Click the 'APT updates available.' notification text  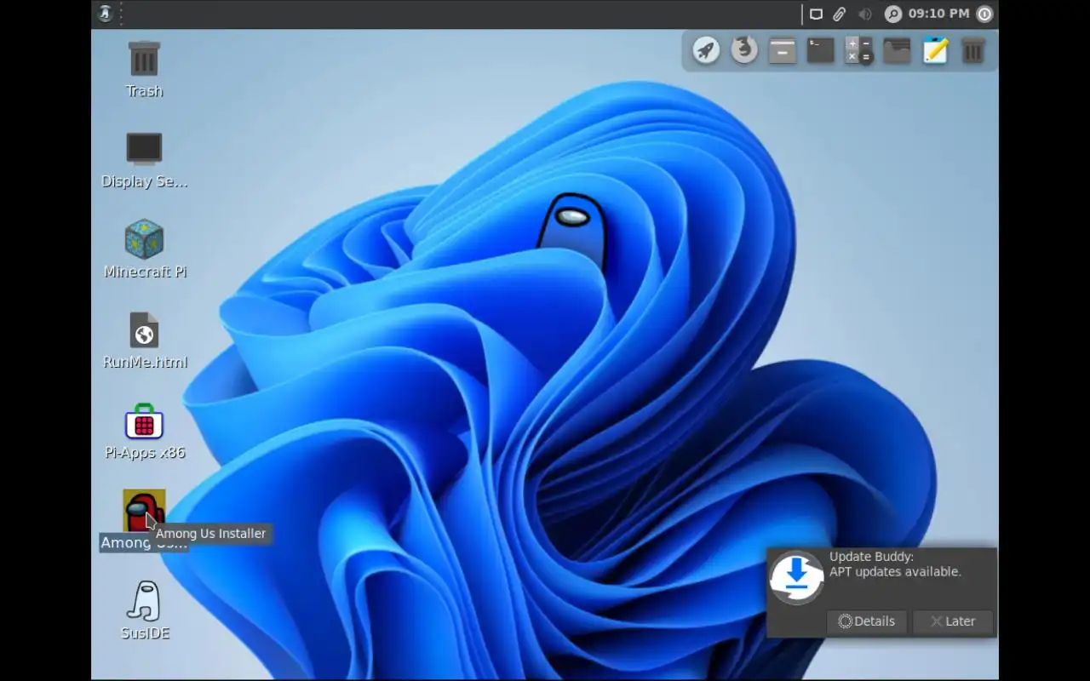[x=895, y=572]
